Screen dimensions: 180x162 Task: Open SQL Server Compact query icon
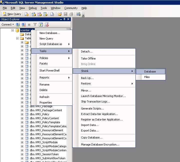click(x=52, y=14)
